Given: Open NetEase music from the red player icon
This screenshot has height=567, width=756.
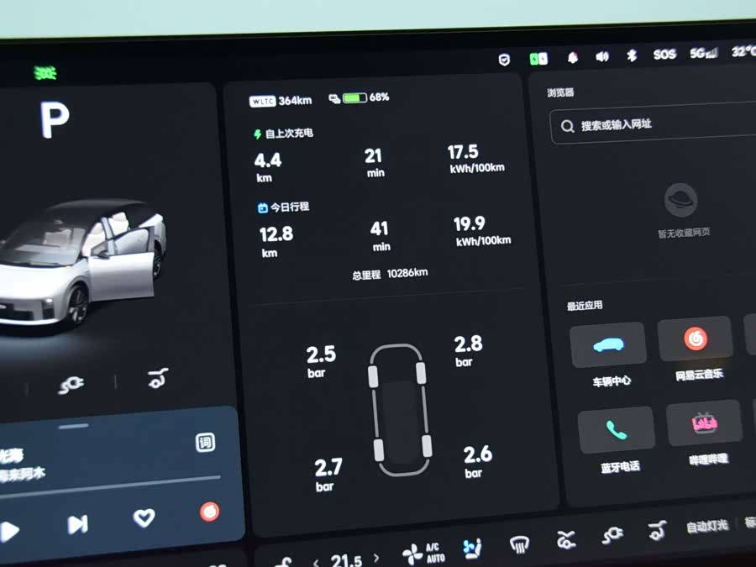Looking at the screenshot, I should [210, 512].
